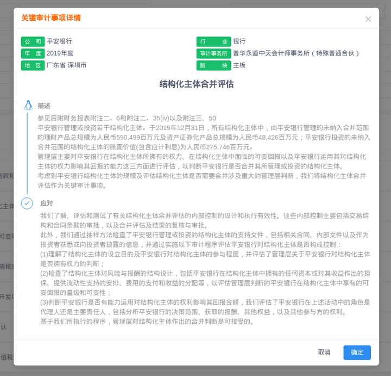391x376 pixels.
Task: Click the penguin icon beside 描述
Action: [28, 105]
